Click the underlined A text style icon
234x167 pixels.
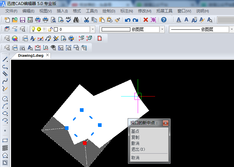coord(179,20)
